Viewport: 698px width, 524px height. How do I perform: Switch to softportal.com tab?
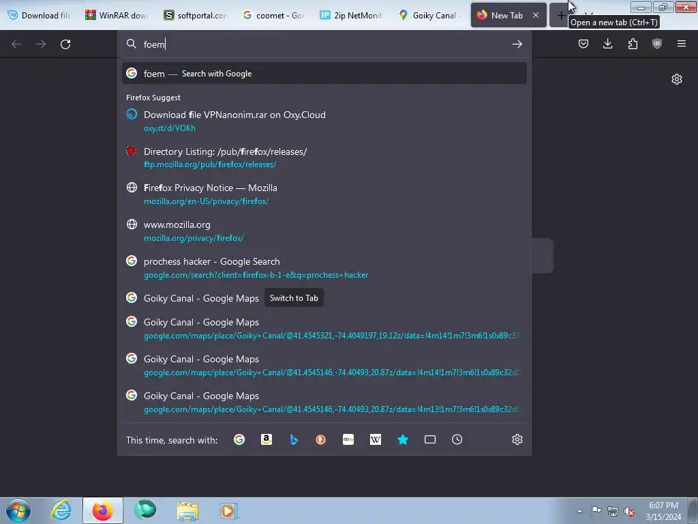click(196, 15)
